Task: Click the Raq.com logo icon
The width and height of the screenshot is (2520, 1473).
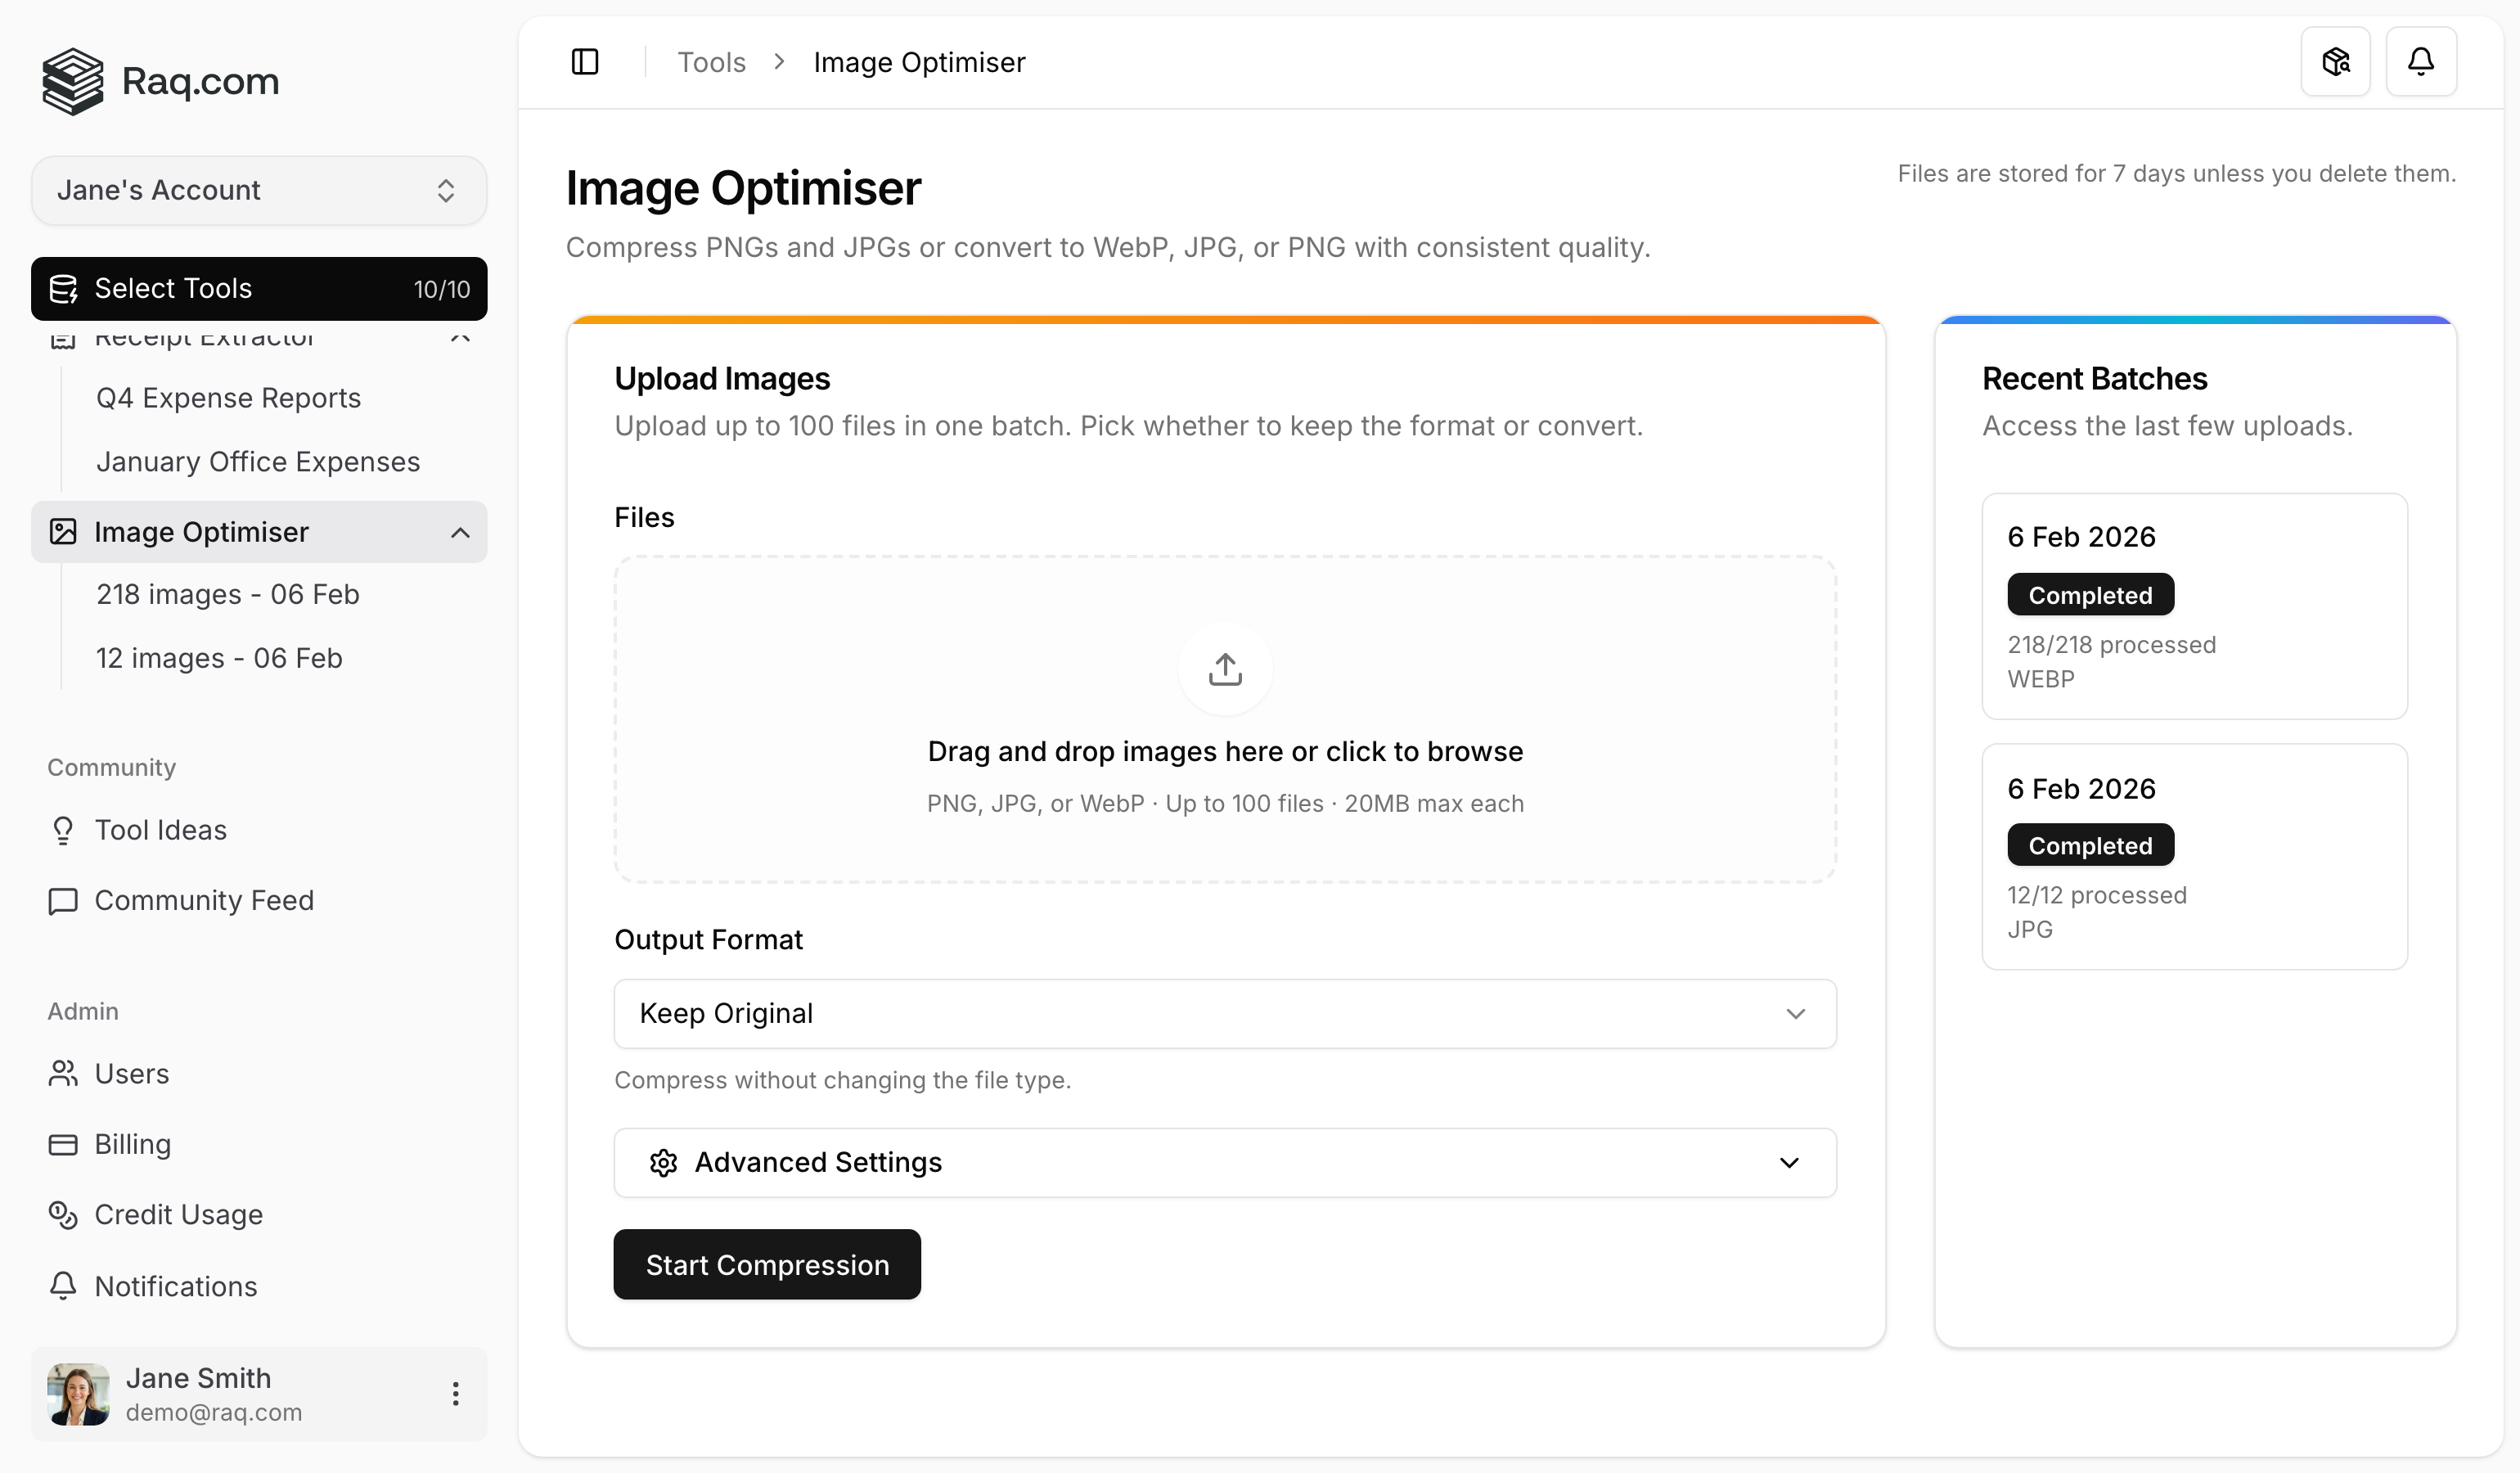Action: point(71,81)
